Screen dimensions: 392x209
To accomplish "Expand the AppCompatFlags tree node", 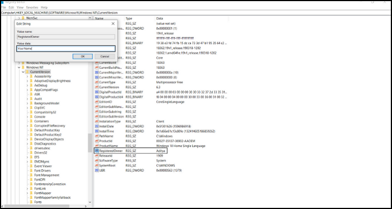I will pos(27,90).
